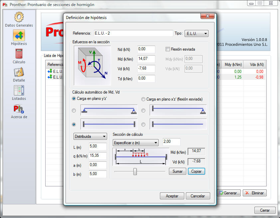Viewport: 280px width, 218px height.
Task: Enable Flexión esviada checkbox
Action: coord(168,49)
